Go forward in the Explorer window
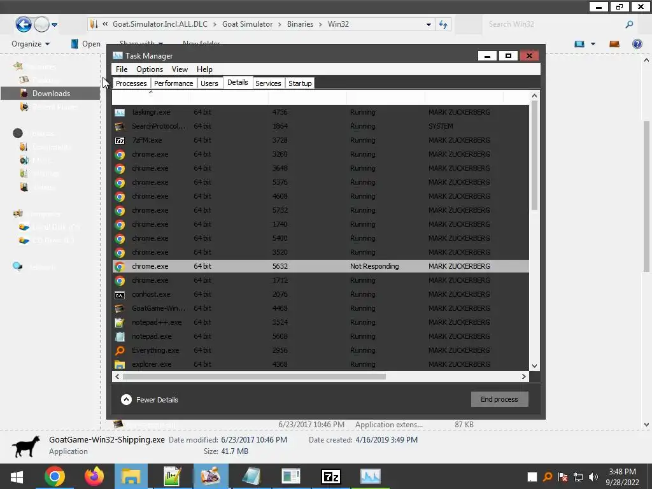Screen dimensions: 652x489 coord(41,24)
